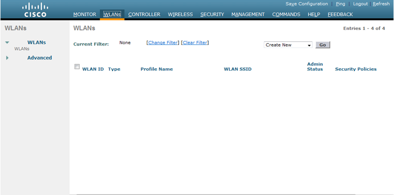Open the Create New dropdown

pos(288,45)
